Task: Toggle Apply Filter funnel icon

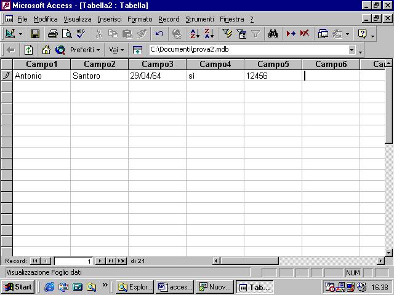Action: tap(255, 34)
